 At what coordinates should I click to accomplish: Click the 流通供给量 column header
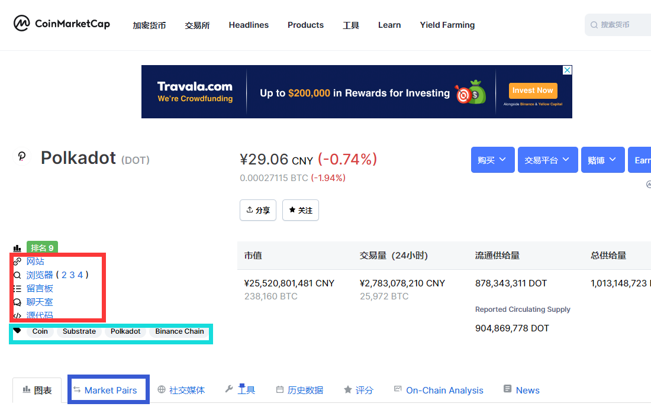click(x=497, y=256)
